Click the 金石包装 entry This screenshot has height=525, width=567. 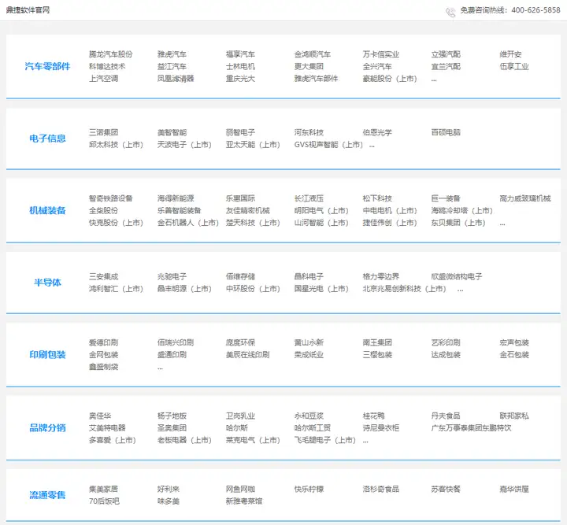click(514, 355)
